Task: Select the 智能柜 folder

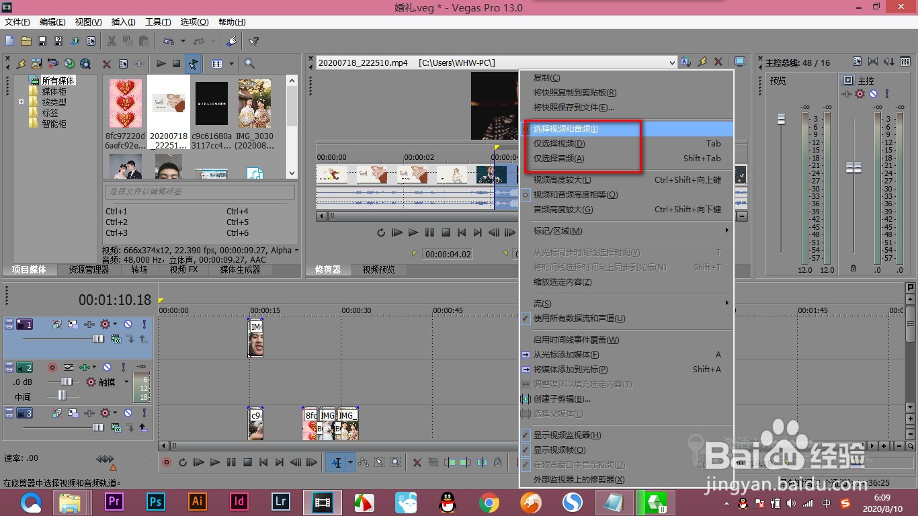Action: click(x=54, y=124)
